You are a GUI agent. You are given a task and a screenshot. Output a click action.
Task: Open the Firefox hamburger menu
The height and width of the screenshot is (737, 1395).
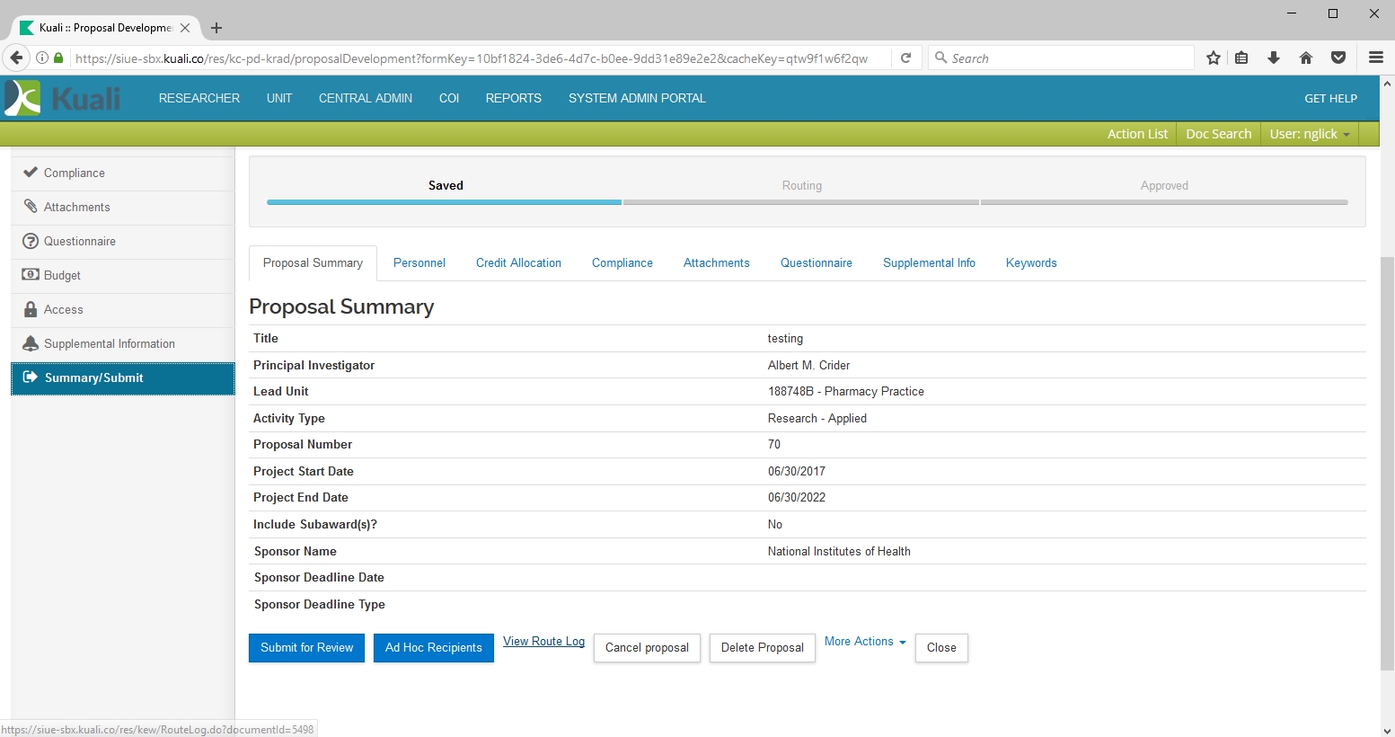click(x=1375, y=58)
